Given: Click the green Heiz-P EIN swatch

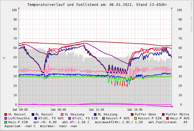Looking at the screenshot, I should pyautogui.click(x=6, y=122).
